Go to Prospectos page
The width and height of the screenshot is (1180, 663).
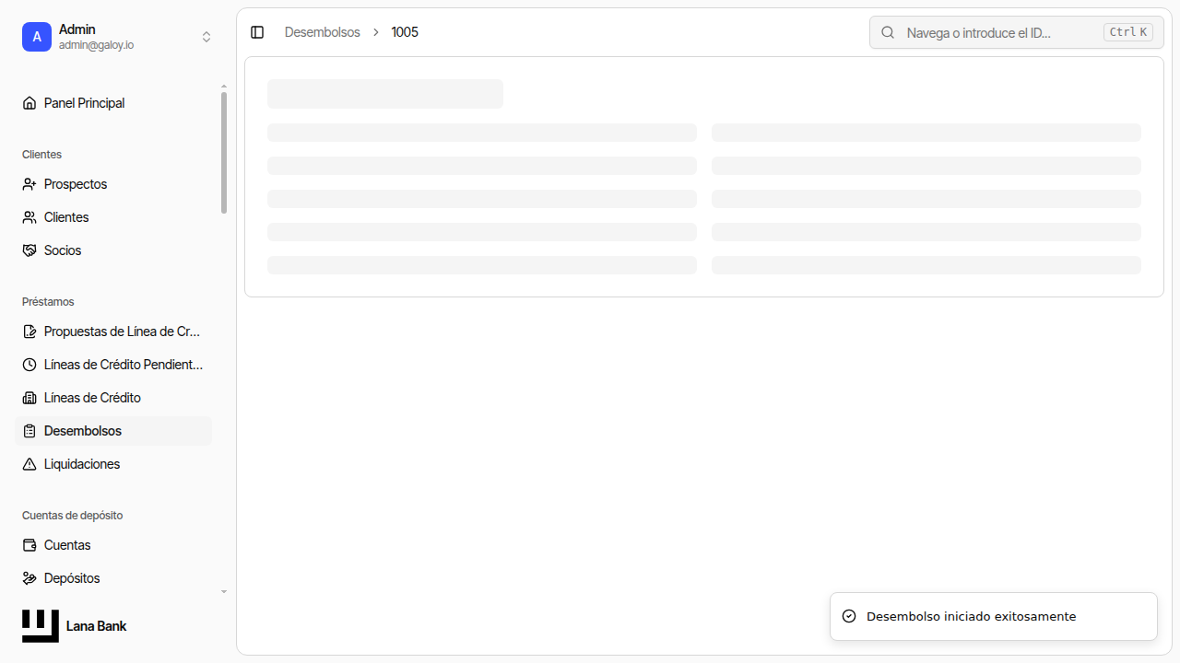(113, 184)
